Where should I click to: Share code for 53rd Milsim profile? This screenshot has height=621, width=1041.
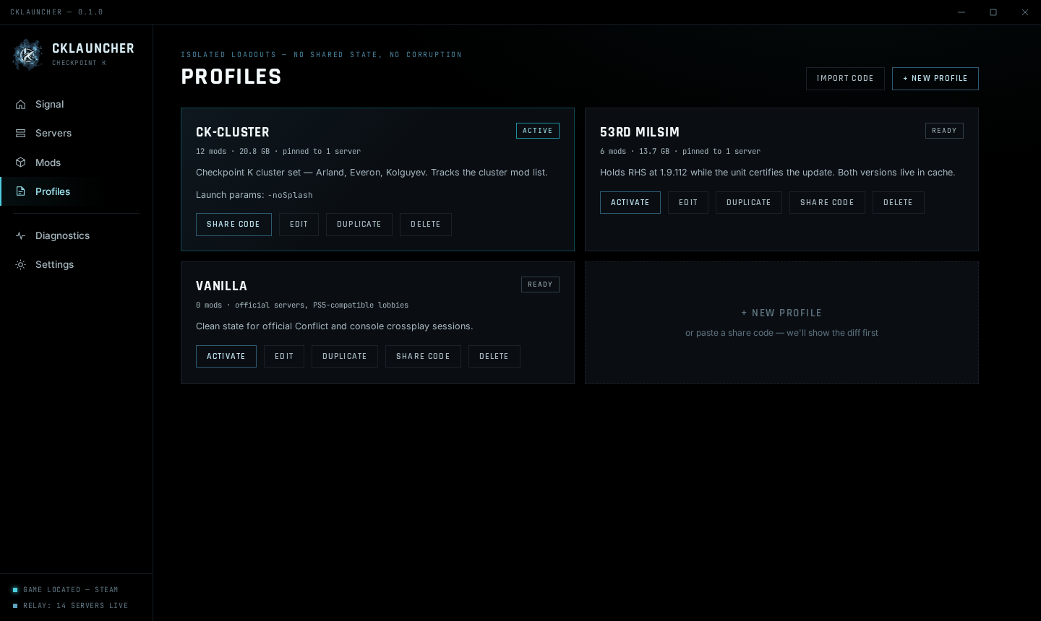pos(827,203)
